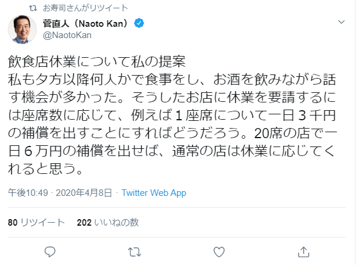Click the retweet icon below the tweet
The width and height of the screenshot is (362, 265).
[x=135, y=250]
